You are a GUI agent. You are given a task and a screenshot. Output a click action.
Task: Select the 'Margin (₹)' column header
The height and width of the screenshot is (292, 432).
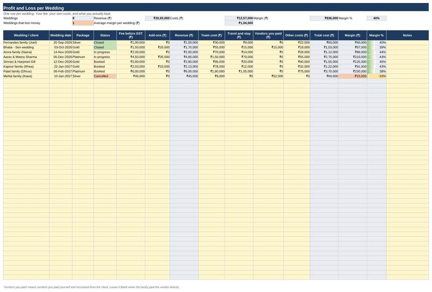[353, 35]
